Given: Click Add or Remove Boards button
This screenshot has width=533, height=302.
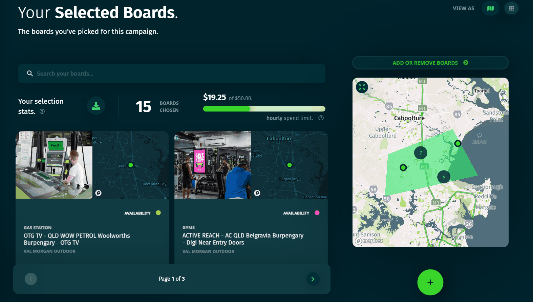Looking at the screenshot, I should pyautogui.click(x=430, y=63).
